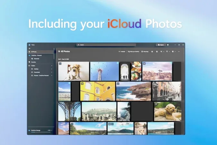The width and height of the screenshot is (217, 145).
Task: Click the search magnifier icon
Action: pyautogui.click(x=79, y=45)
